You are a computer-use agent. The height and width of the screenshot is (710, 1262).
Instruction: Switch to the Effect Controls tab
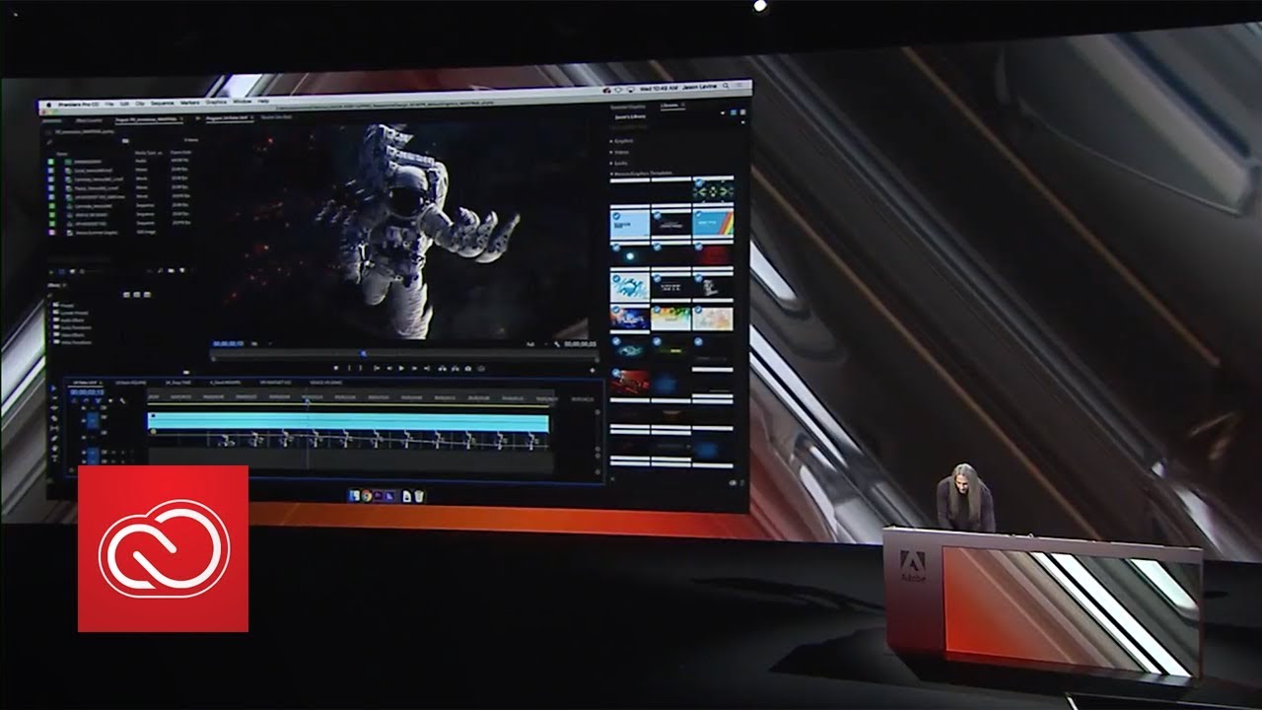[x=89, y=120]
